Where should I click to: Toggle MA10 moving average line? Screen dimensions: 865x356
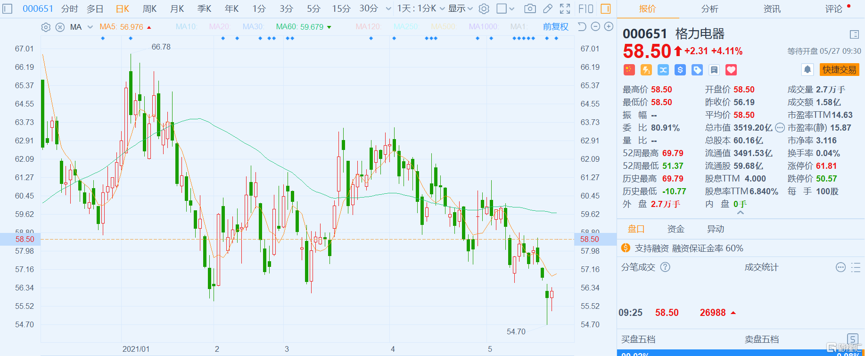(187, 27)
